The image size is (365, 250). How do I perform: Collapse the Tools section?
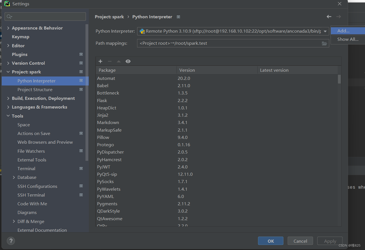pyautogui.click(x=8, y=116)
